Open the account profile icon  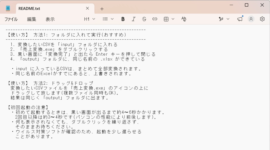tap(251, 19)
